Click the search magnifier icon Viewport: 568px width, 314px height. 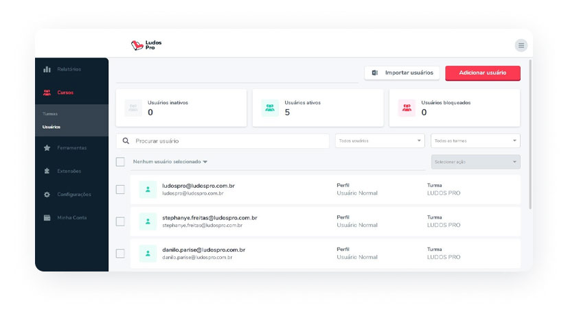click(126, 141)
